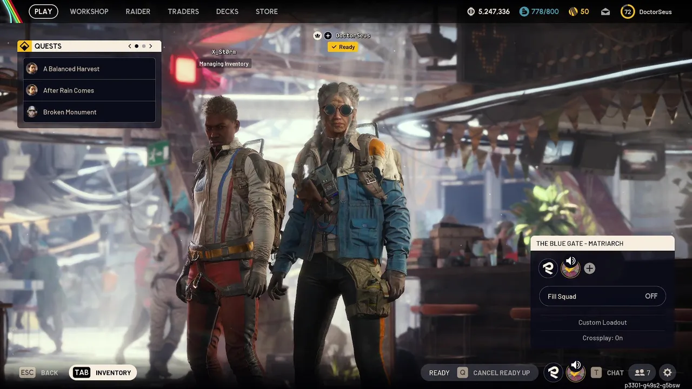Image resolution: width=692 pixels, height=389 pixels.
Task: Click the X_St0rm player name
Action: (224, 52)
